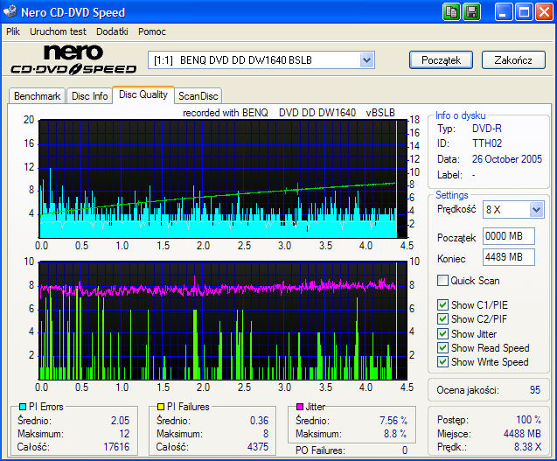Viewport: 557px width, 461px height.
Task: Uncheck Show C2/PIF
Action: pos(442,318)
